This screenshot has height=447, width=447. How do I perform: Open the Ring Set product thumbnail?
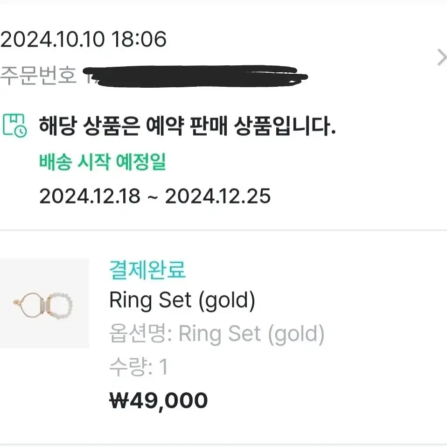(x=44, y=303)
